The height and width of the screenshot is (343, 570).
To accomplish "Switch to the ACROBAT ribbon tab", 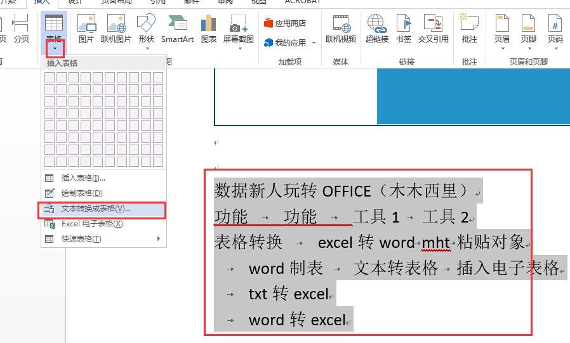I will coord(302,2).
